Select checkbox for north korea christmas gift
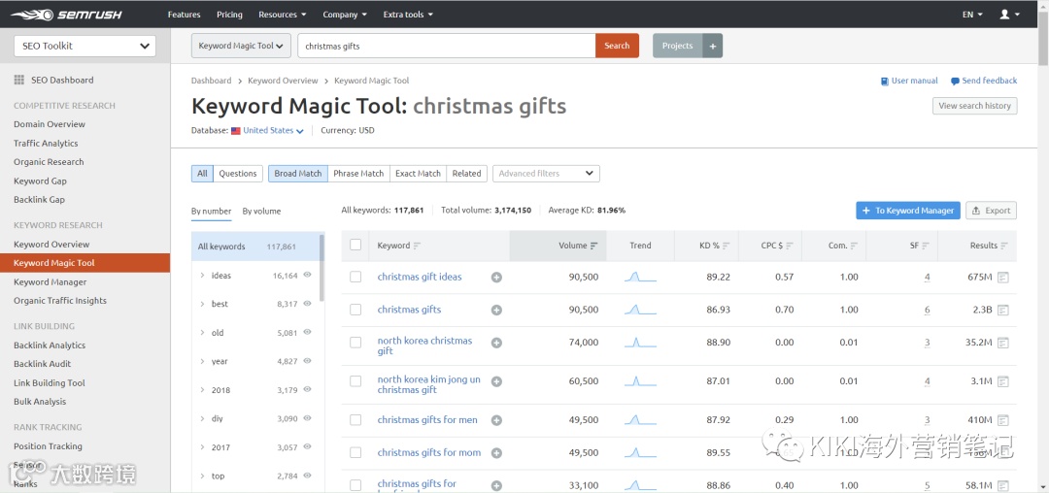Screen dimensions: 1049x493 [x=355, y=342]
